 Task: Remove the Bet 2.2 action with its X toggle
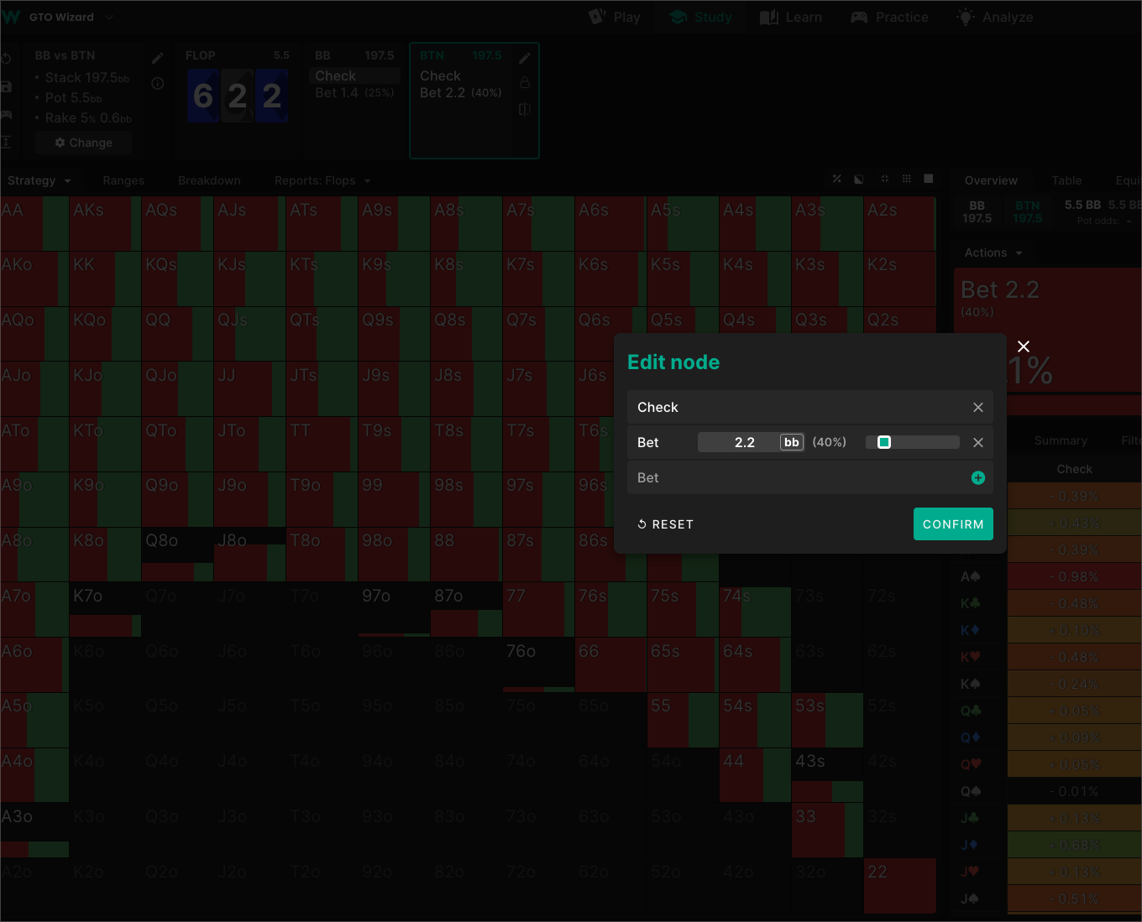click(x=977, y=442)
